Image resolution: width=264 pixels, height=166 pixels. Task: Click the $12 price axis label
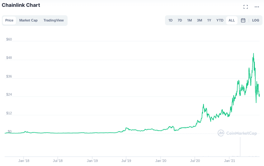coord(9,113)
